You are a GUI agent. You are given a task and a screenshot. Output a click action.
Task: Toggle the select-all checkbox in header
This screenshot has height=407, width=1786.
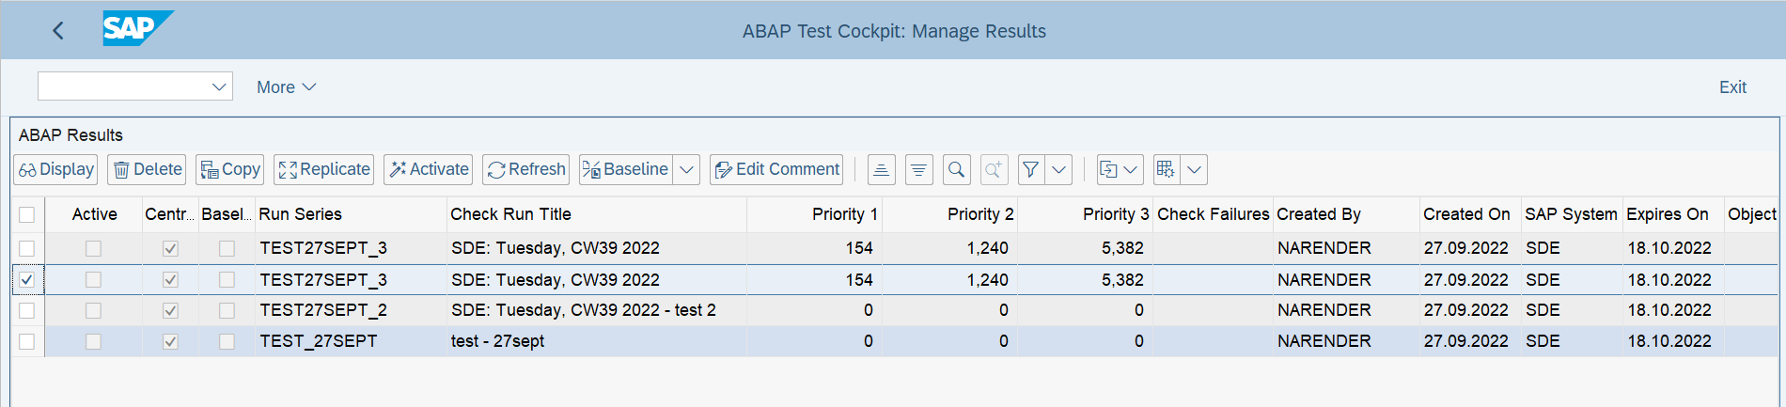click(26, 214)
